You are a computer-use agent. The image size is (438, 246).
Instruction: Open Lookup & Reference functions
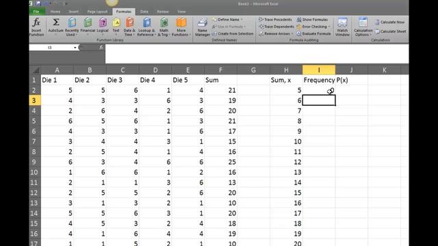click(146, 27)
